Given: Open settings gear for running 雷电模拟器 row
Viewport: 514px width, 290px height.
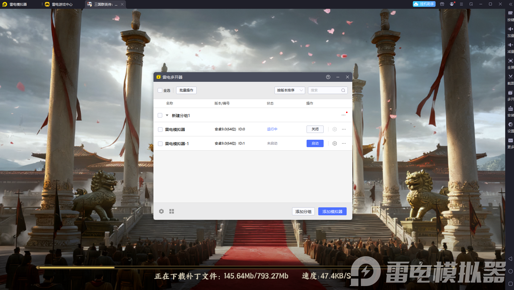Looking at the screenshot, I should coord(335,129).
